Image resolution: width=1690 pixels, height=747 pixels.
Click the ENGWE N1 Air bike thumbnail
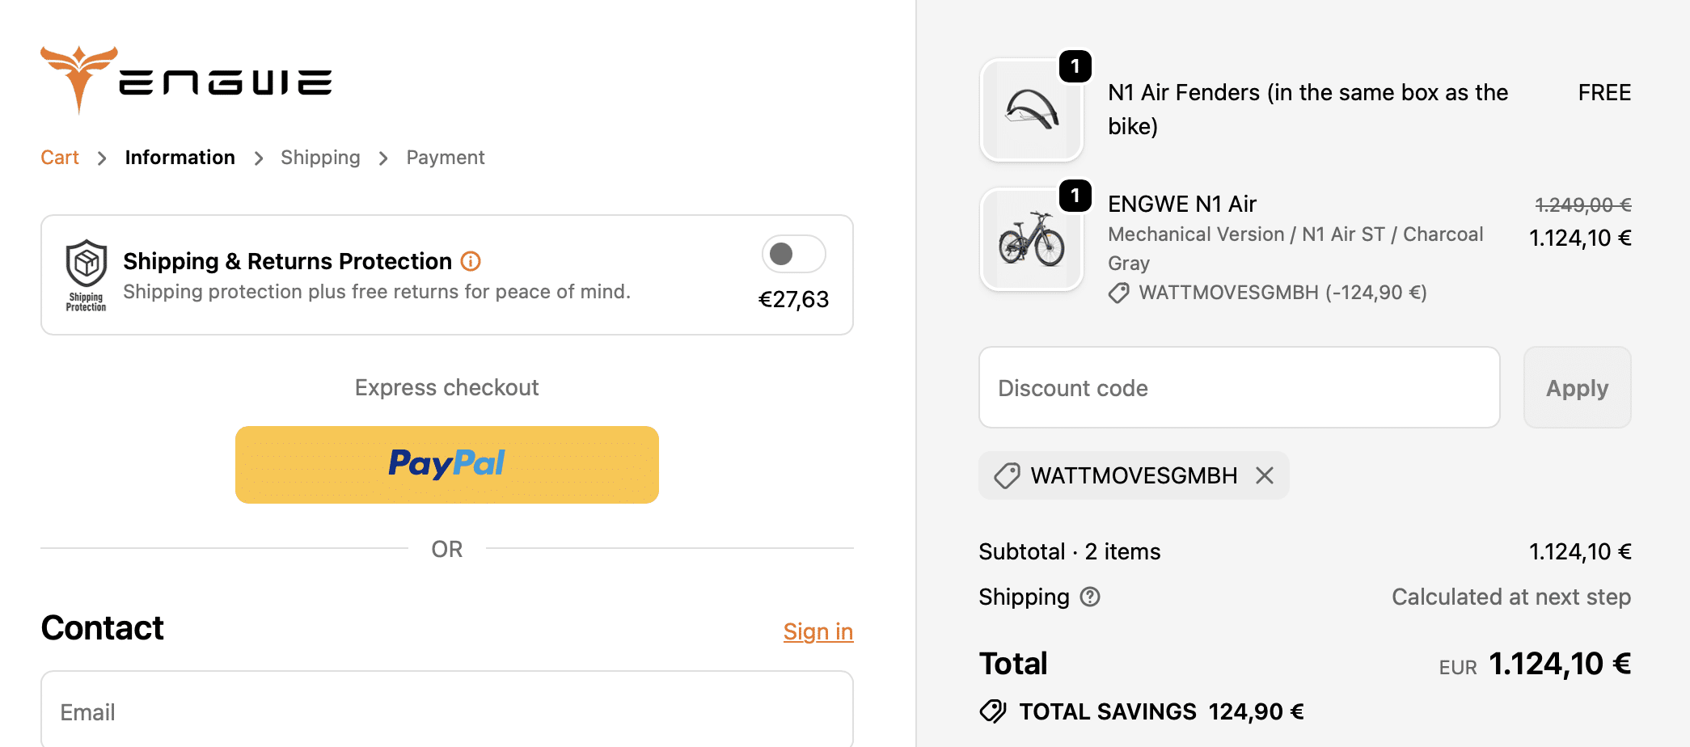1031,239
